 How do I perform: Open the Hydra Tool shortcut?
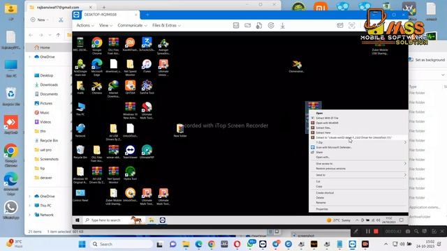[x=131, y=174]
